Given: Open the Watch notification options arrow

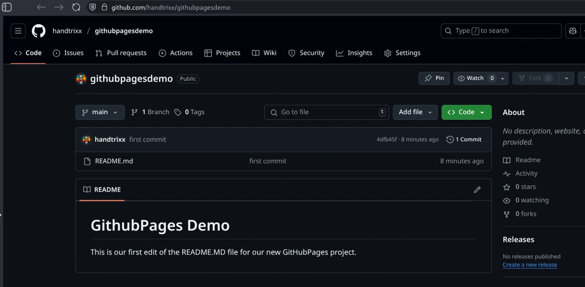Looking at the screenshot, I should tap(502, 78).
